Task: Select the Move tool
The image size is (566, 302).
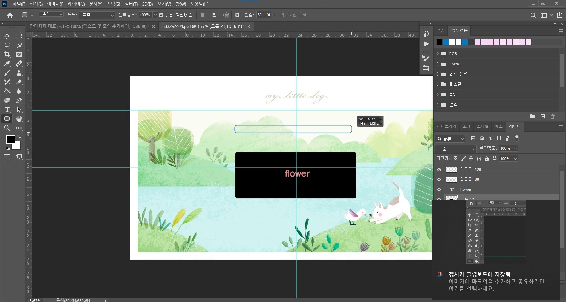Action: tap(7, 36)
